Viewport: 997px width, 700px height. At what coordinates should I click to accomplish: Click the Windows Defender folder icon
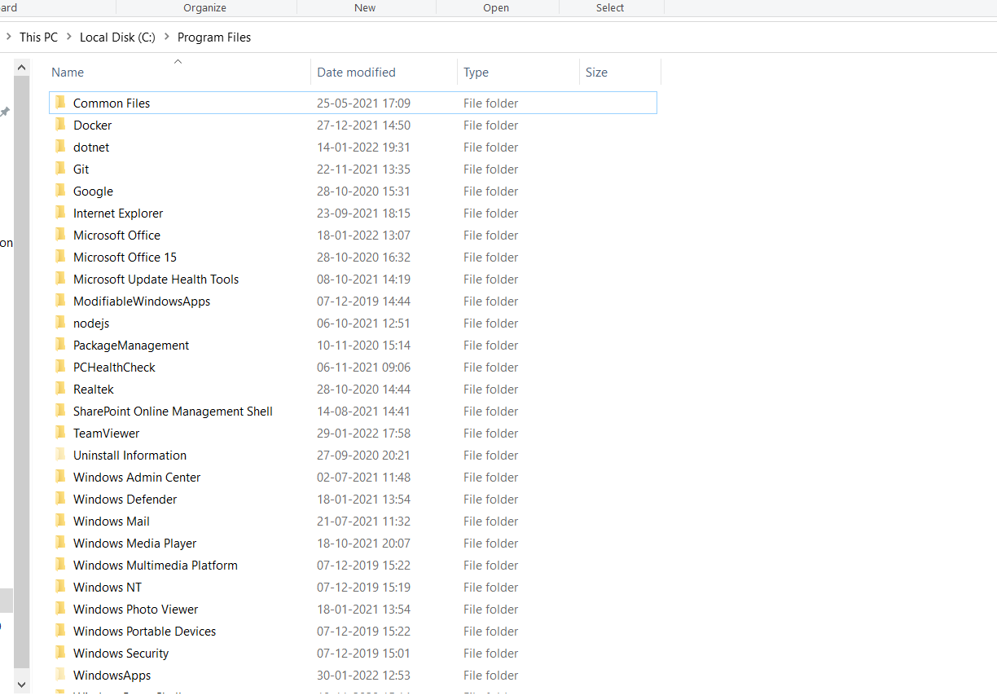pos(60,499)
